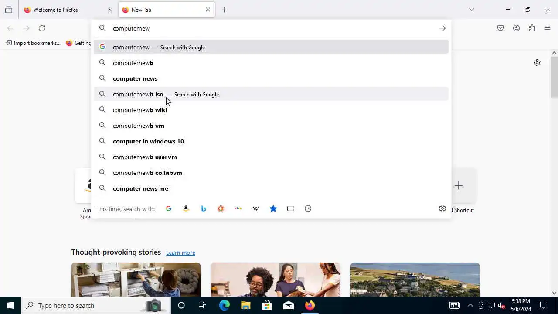558x314 pixels.
Task: Open Firefox application menu
Action: [x=548, y=28]
